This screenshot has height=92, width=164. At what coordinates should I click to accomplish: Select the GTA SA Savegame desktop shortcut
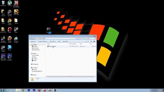pyautogui.click(x=3, y=48)
